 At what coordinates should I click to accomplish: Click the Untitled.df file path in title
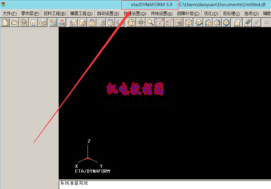222,5
